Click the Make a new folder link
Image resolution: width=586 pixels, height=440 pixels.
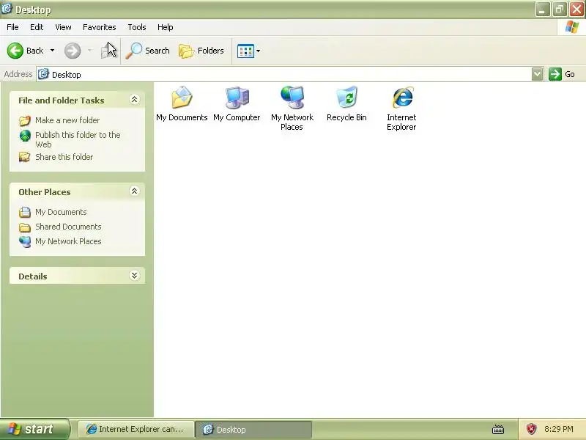[x=67, y=120]
